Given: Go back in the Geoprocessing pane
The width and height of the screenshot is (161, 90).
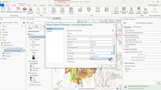Looking at the screenshot, I should point(125,23).
